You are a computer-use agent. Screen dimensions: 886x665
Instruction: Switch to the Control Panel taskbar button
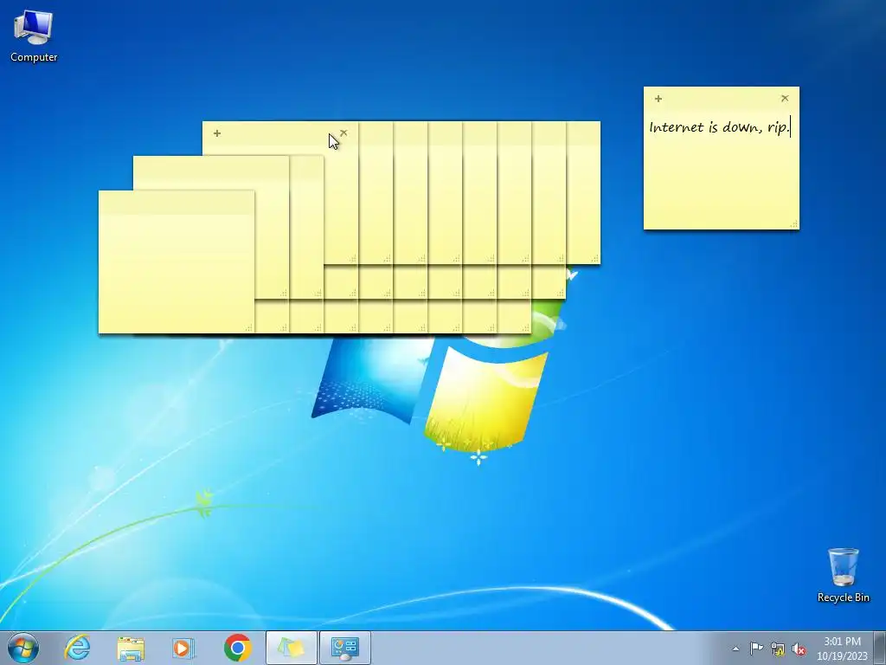pos(345,648)
